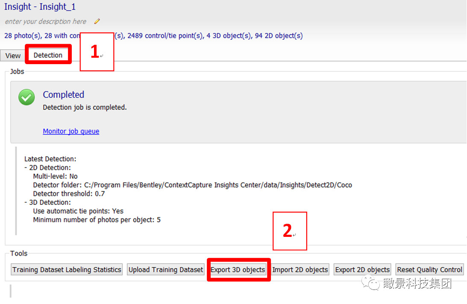Screen dimensions: 467x304
Task: Click the '- 3D Detection:' line
Action: pyautogui.click(x=48, y=202)
